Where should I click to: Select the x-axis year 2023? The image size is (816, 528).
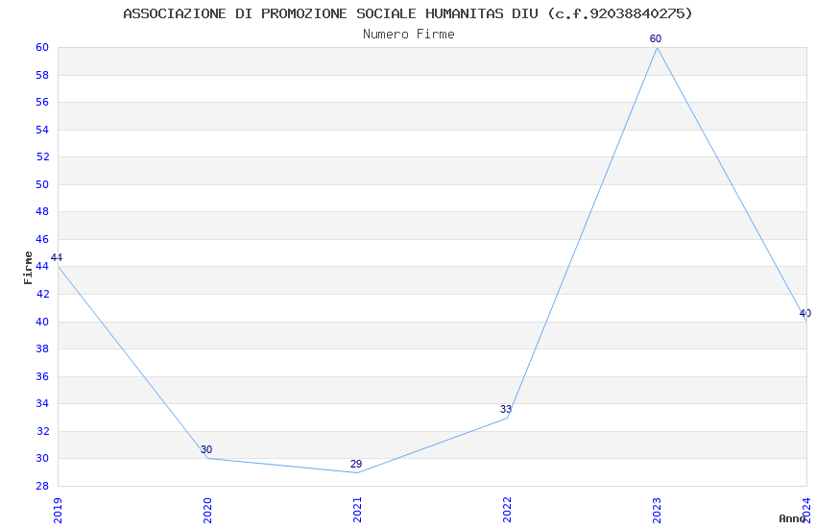(658, 511)
